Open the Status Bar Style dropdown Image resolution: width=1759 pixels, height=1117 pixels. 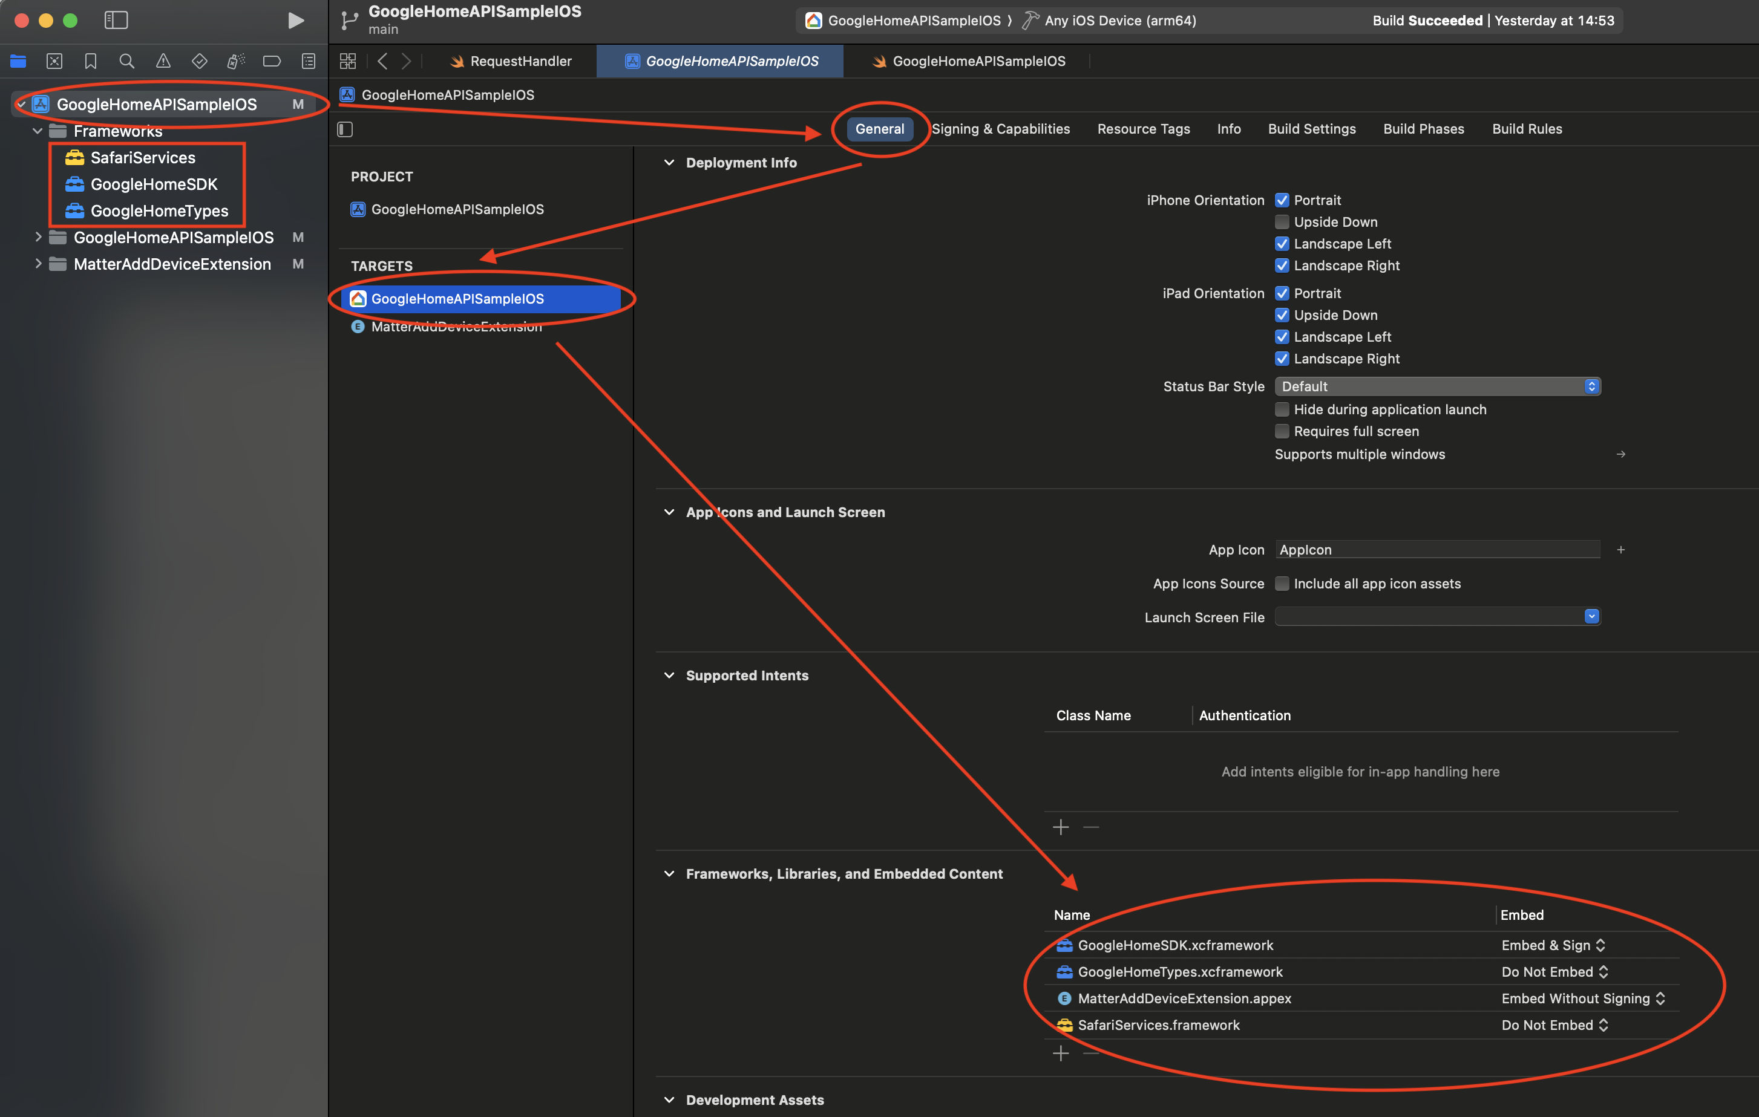click(x=1591, y=386)
